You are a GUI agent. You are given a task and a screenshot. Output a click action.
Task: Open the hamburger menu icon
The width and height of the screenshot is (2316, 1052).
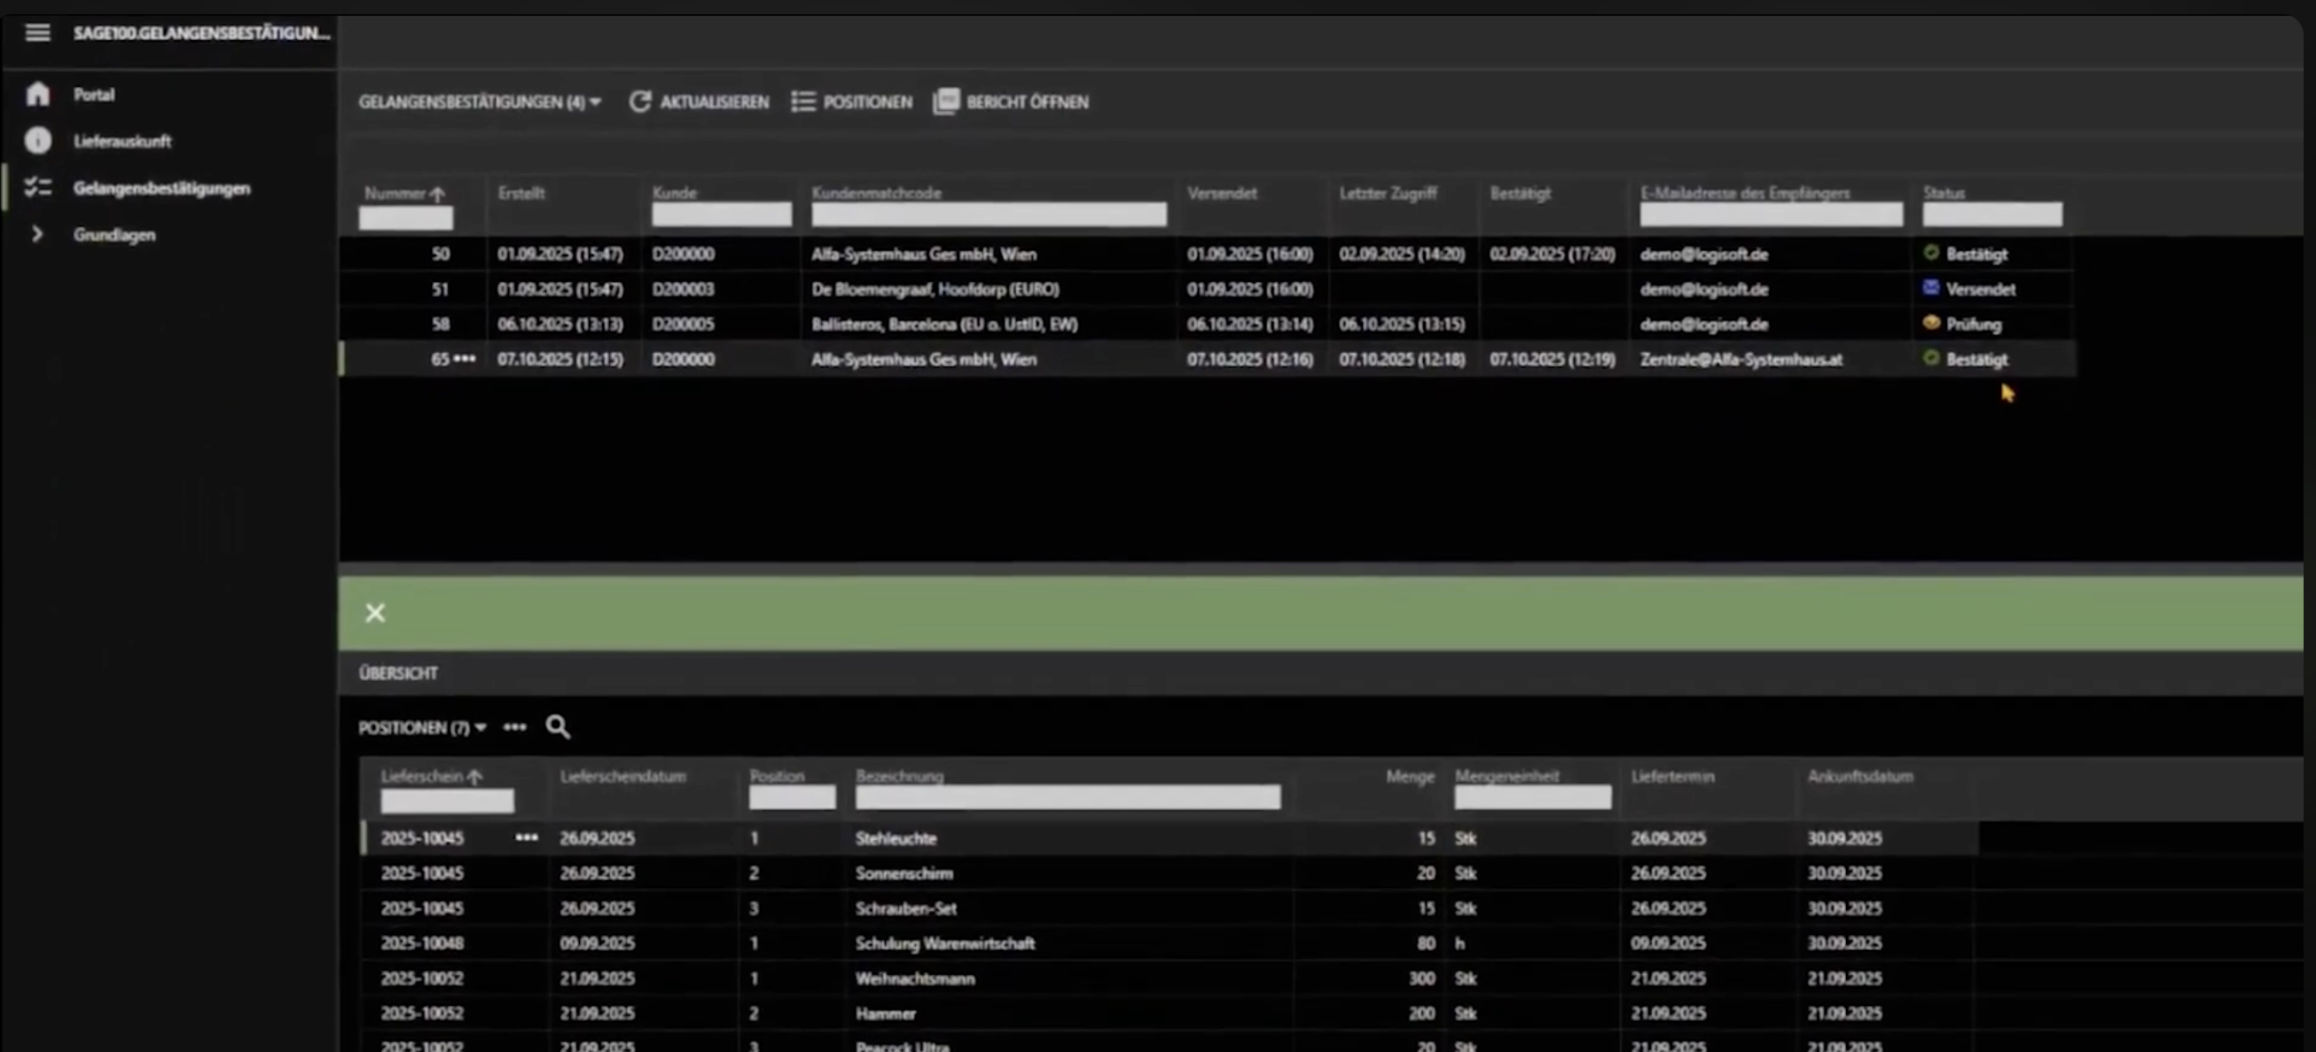[x=37, y=34]
